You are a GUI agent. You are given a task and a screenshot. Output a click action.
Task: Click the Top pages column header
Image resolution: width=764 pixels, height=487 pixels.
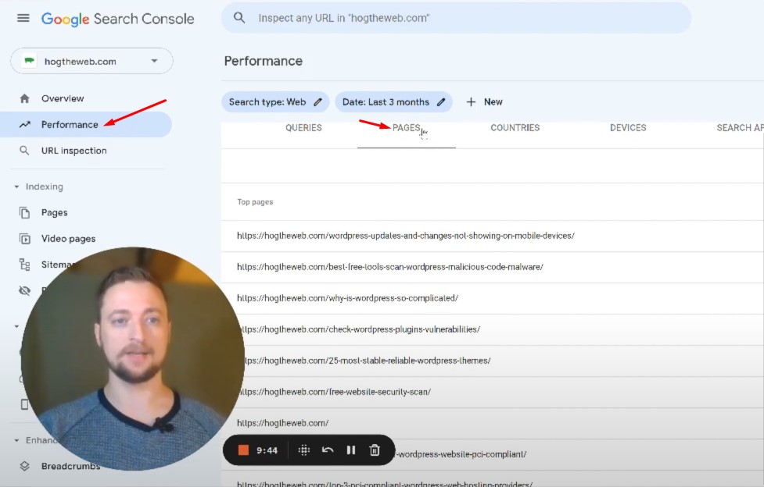[255, 202]
